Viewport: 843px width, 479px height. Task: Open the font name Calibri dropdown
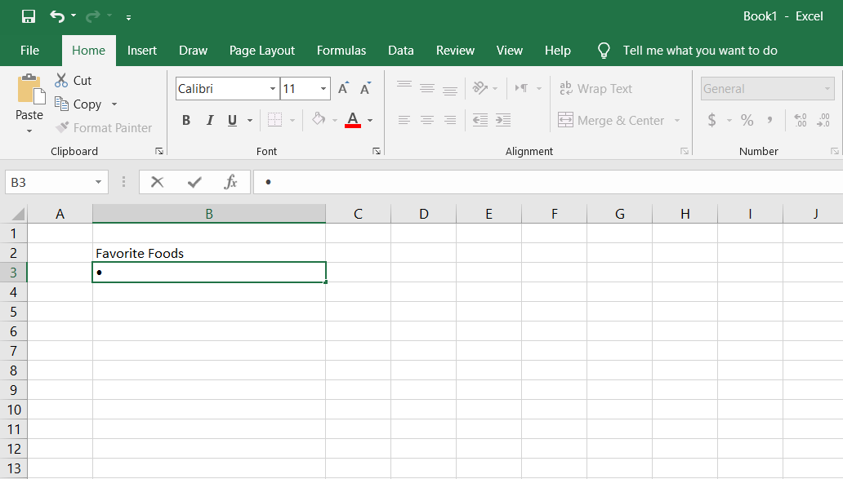point(273,89)
